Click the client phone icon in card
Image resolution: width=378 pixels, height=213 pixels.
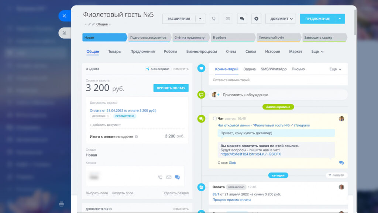(160, 177)
